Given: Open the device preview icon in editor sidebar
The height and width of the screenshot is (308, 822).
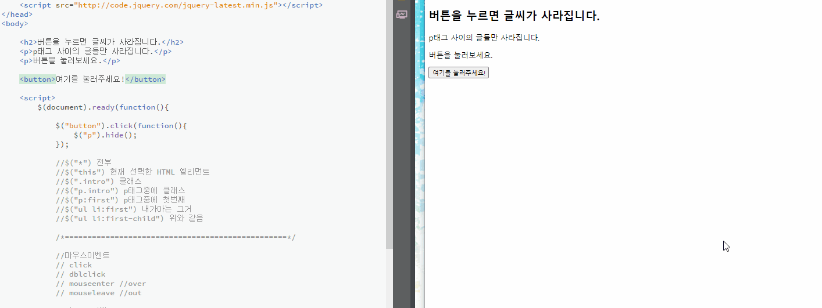Looking at the screenshot, I should coord(402,15).
